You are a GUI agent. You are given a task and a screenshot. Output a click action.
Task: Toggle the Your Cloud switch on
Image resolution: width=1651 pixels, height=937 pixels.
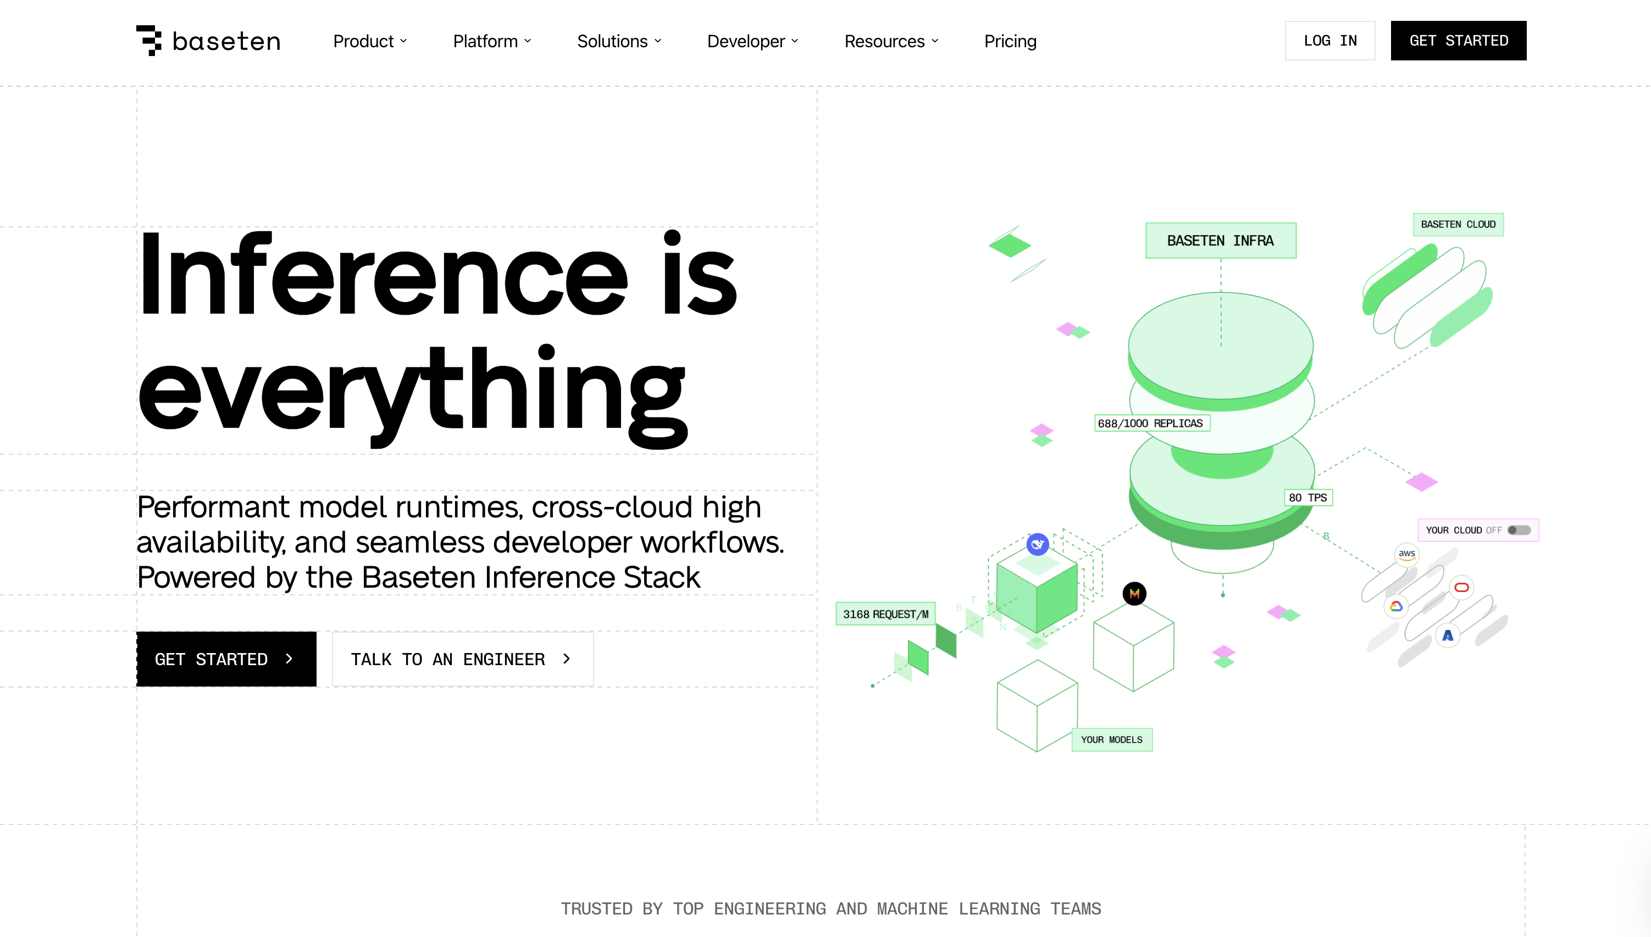point(1519,529)
